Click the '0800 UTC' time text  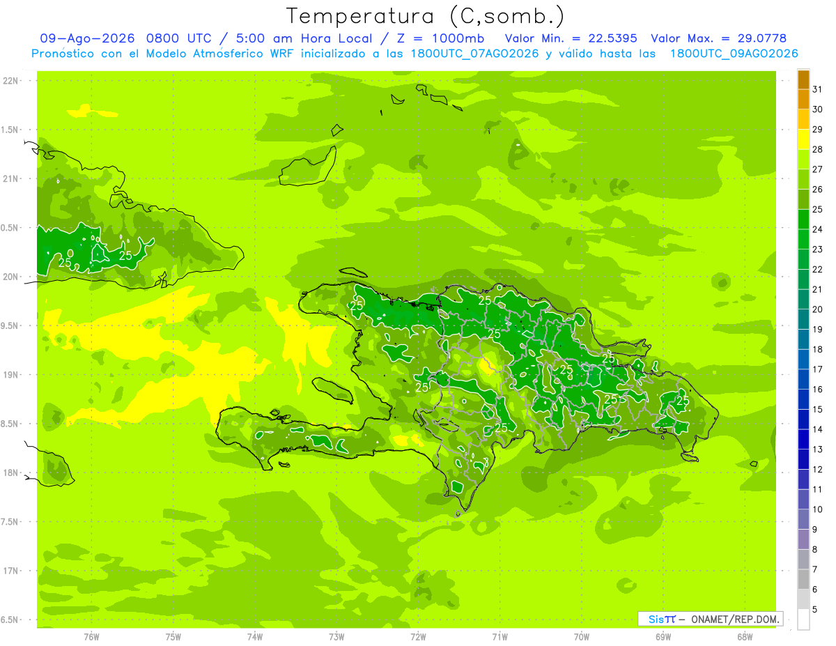coord(180,38)
